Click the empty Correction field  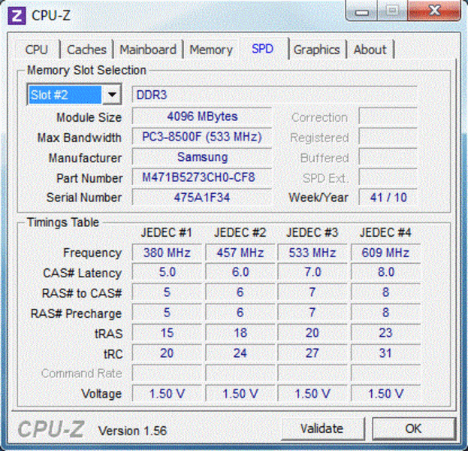tap(388, 117)
